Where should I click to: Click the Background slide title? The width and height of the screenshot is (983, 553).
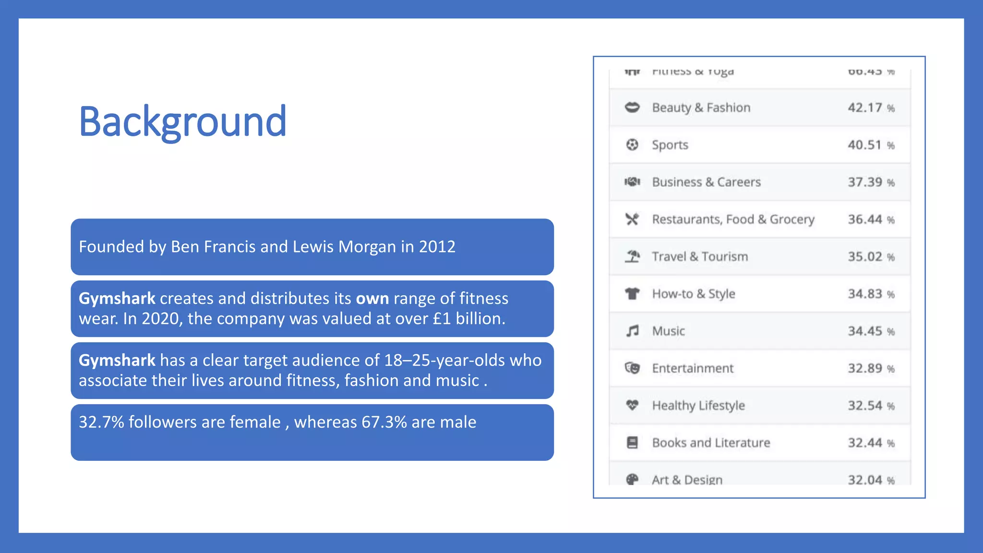pyautogui.click(x=182, y=121)
